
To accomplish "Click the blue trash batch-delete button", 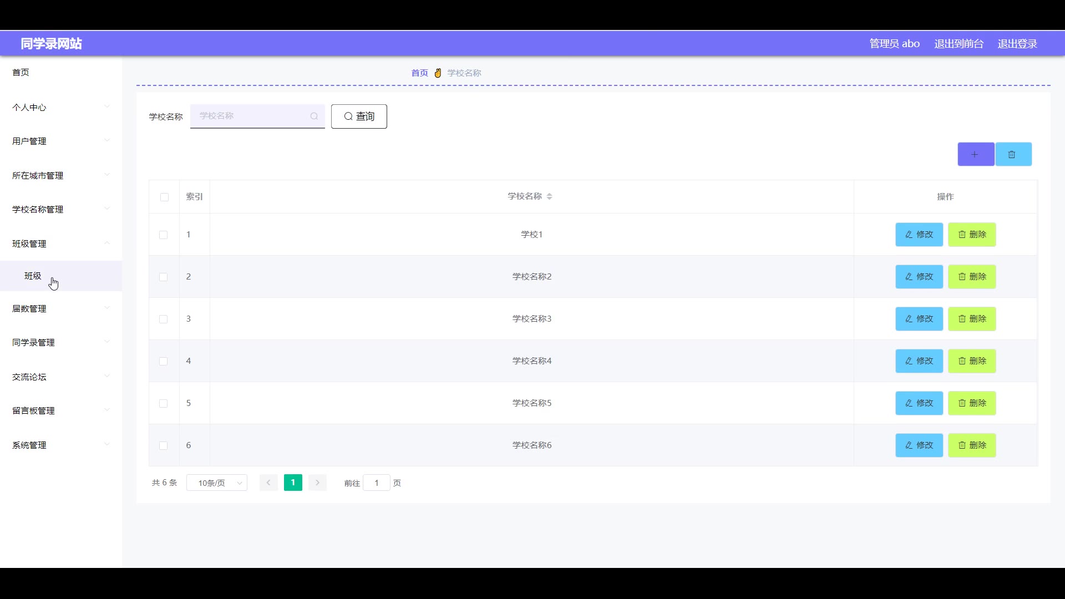I will [x=1013, y=154].
